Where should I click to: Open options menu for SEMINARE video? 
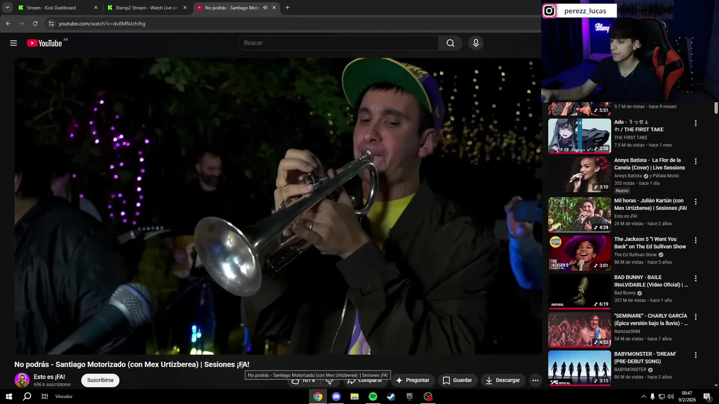pos(695,316)
